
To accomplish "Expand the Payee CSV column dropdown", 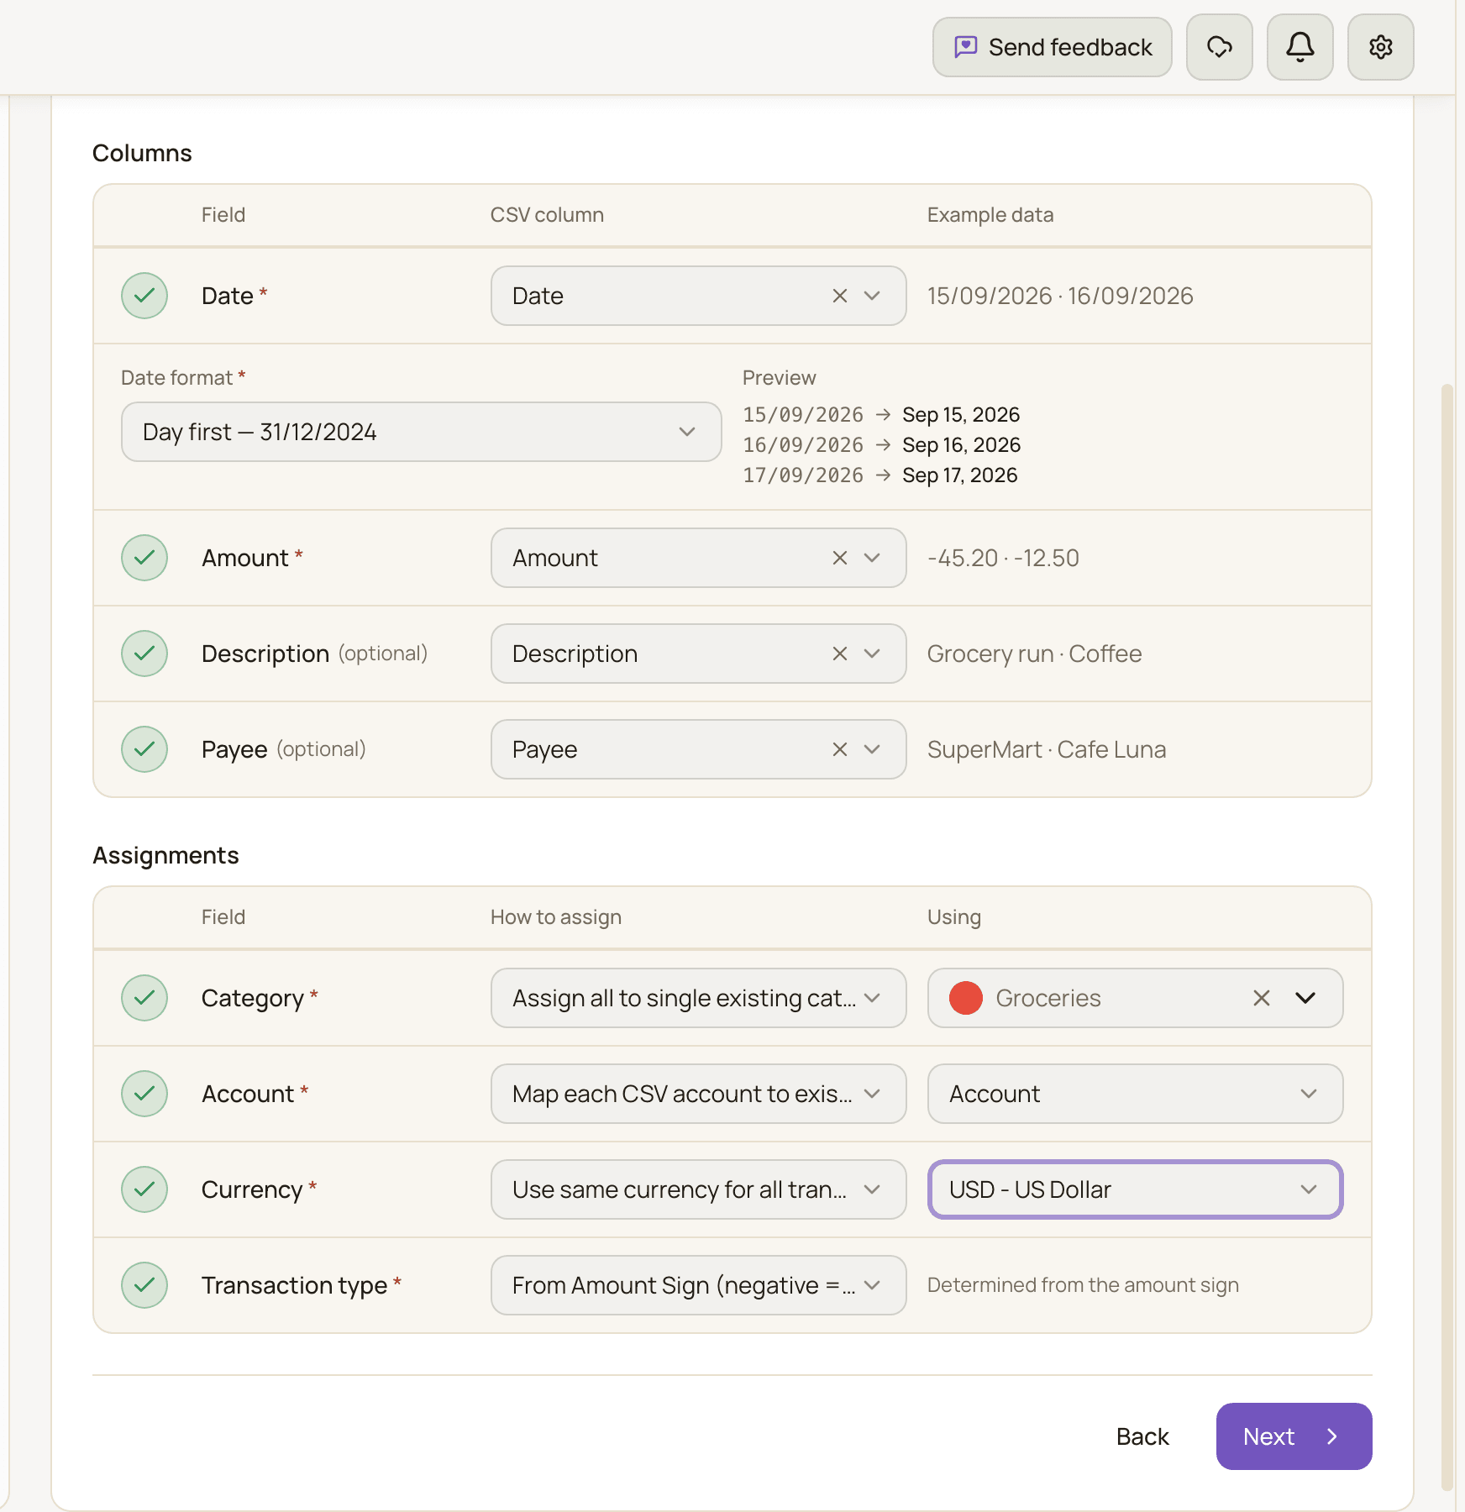I will [x=872, y=749].
